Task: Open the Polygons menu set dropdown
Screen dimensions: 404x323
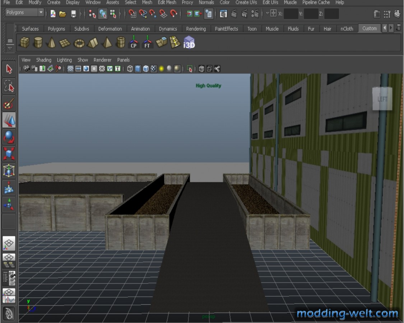Action: pyautogui.click(x=25, y=12)
